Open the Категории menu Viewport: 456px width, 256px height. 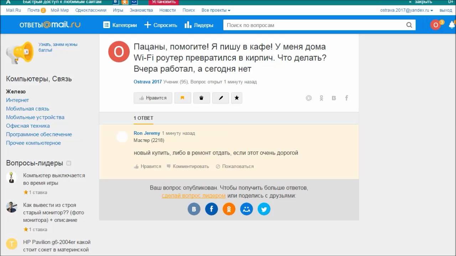(x=120, y=25)
